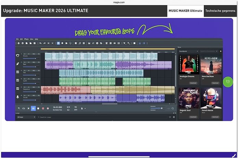Click the gear icon in Store panel

point(221,51)
